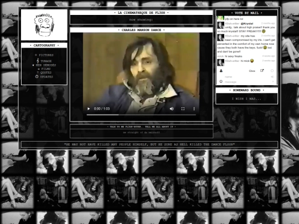Open the Cbox link in the chat footer

pos(252,71)
